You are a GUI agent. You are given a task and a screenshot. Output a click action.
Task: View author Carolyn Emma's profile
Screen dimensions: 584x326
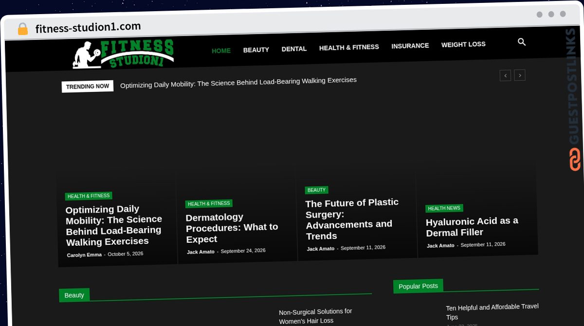(84, 255)
